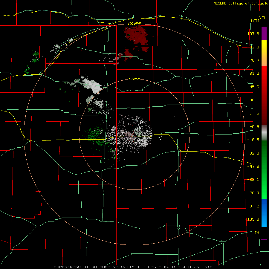Click the dark red outbound velocity echo

click(136, 36)
